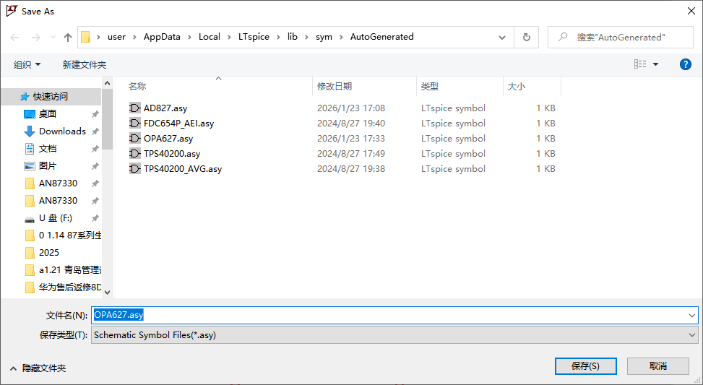Click the OPA627.asy symbol icon

point(135,139)
